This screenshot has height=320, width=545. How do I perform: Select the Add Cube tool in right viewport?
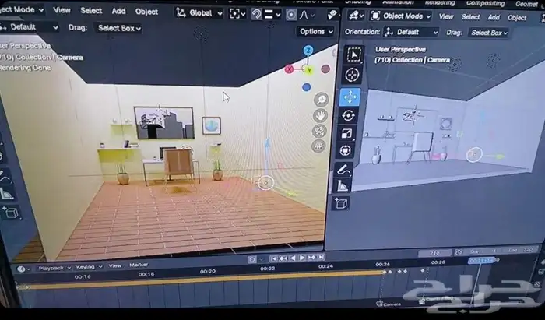(x=341, y=203)
